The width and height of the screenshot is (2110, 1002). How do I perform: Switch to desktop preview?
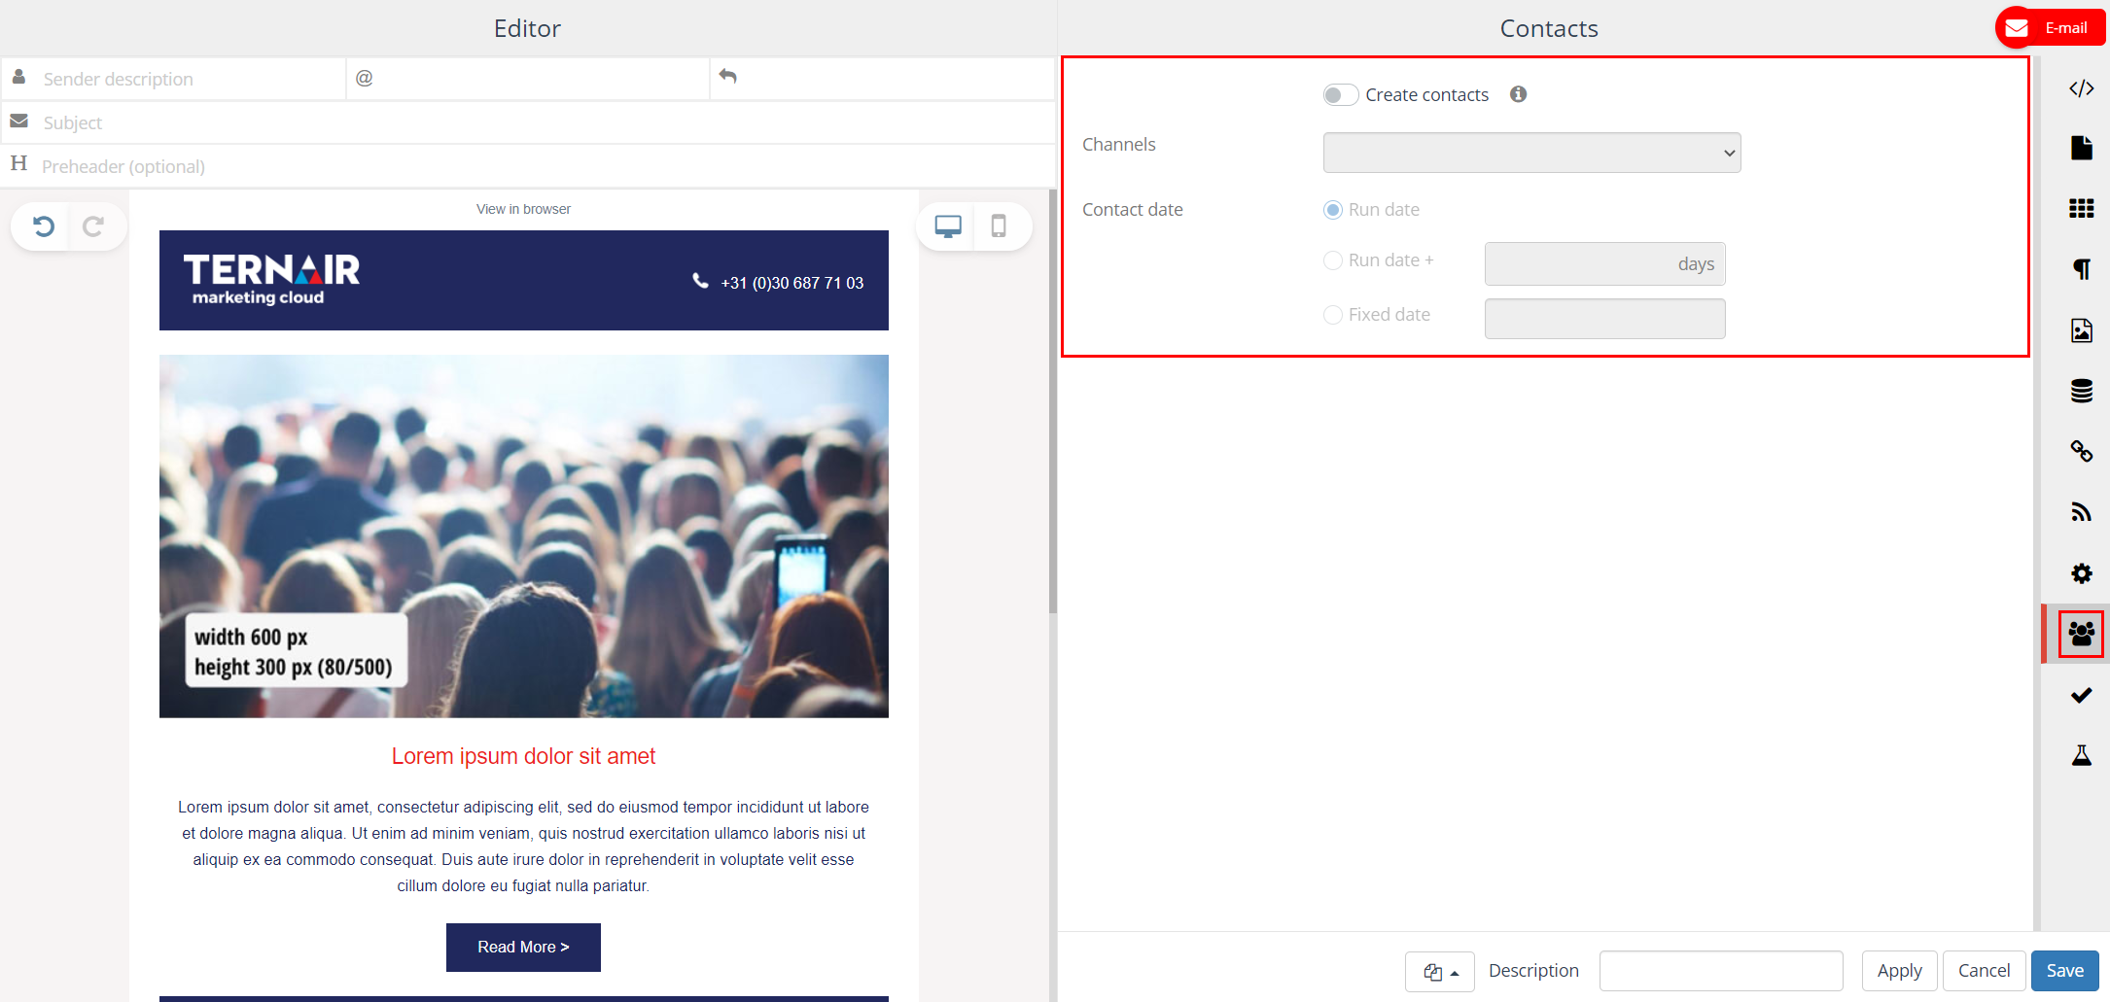pos(947,226)
